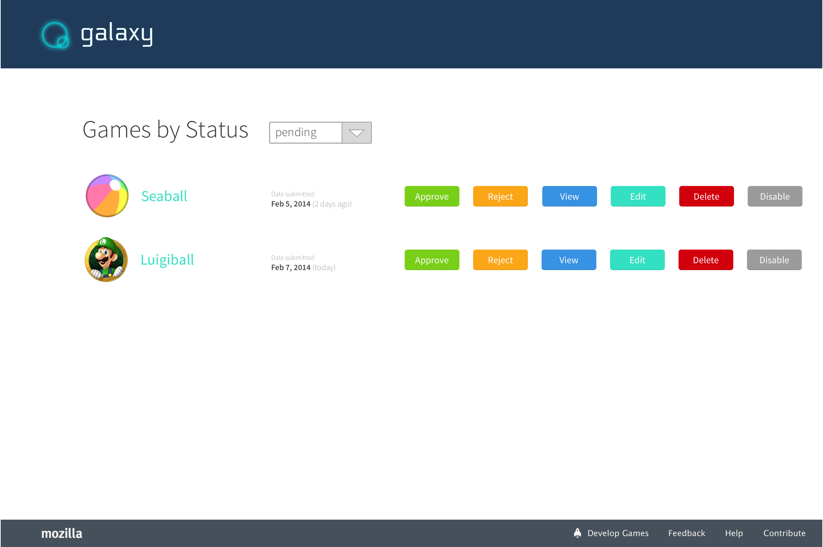Image resolution: width=823 pixels, height=547 pixels.
Task: Disable the Luigiball game
Action: click(x=774, y=260)
